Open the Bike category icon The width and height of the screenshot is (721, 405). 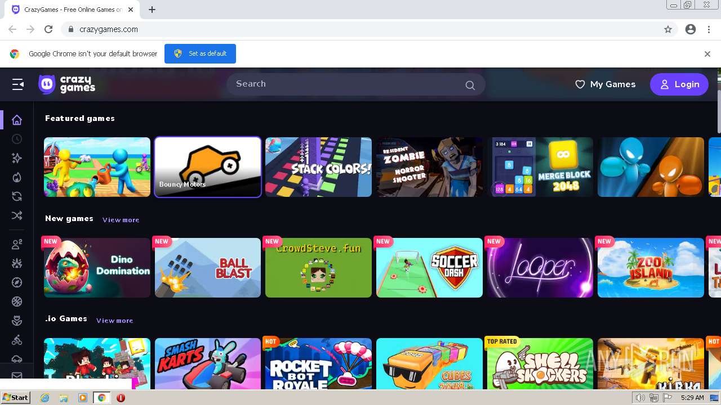17,340
